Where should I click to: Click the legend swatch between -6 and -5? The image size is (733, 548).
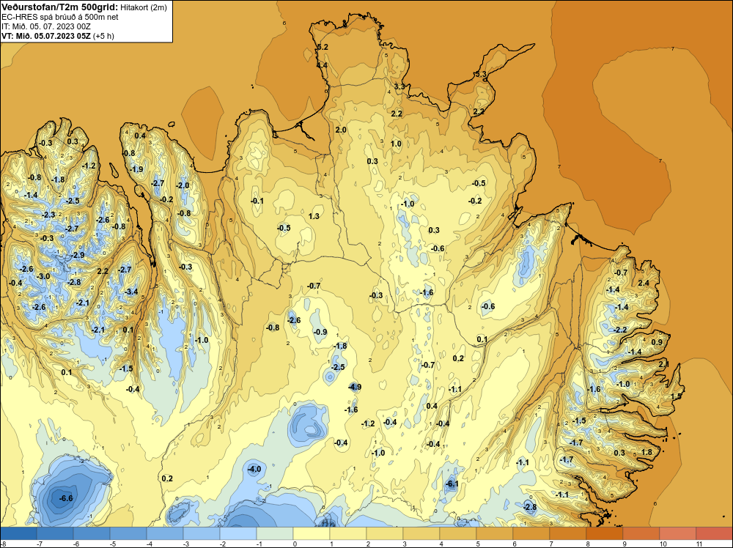[x=92, y=533]
